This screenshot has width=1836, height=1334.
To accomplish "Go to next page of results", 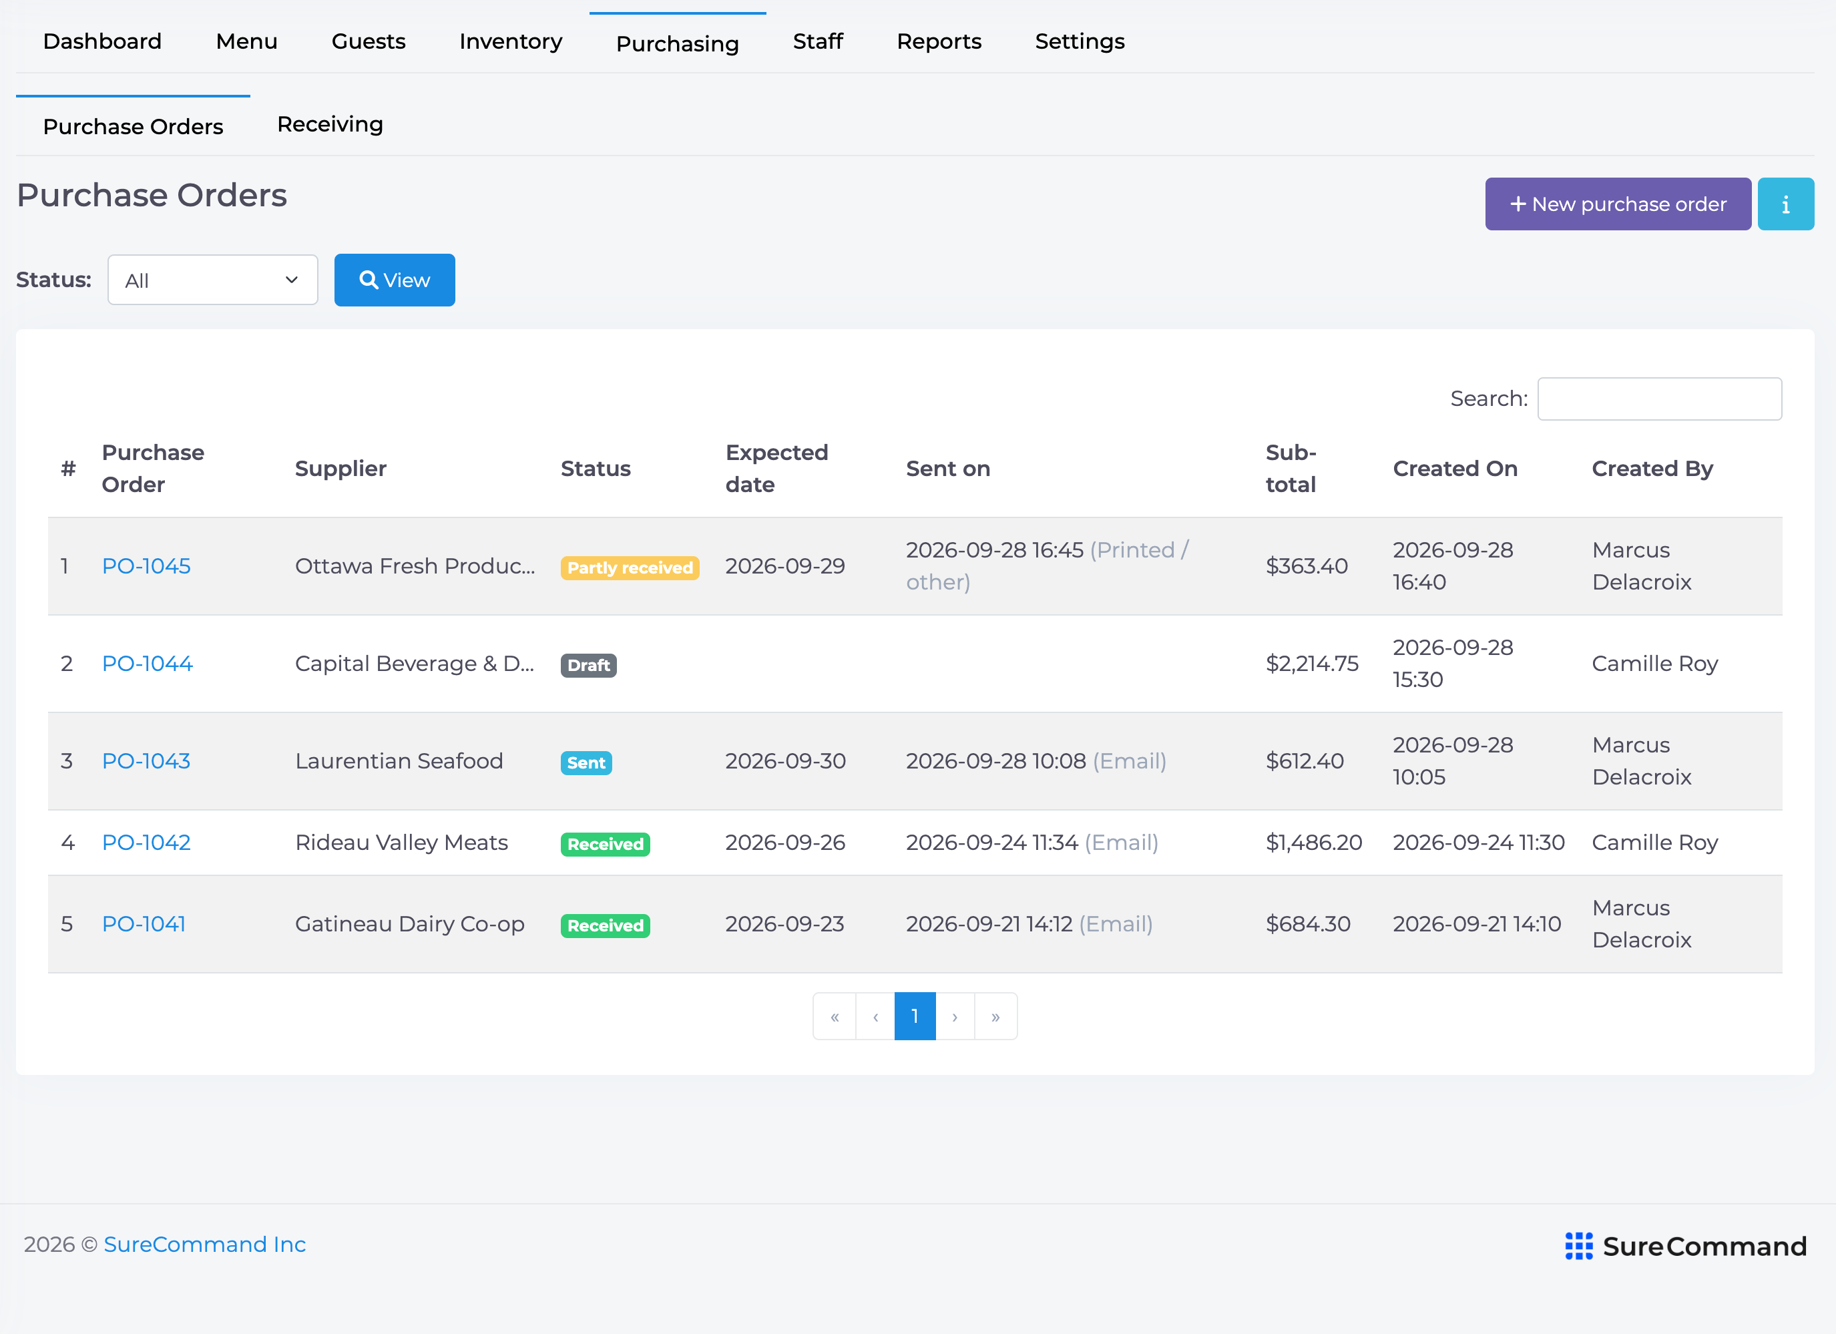I will (x=955, y=1016).
